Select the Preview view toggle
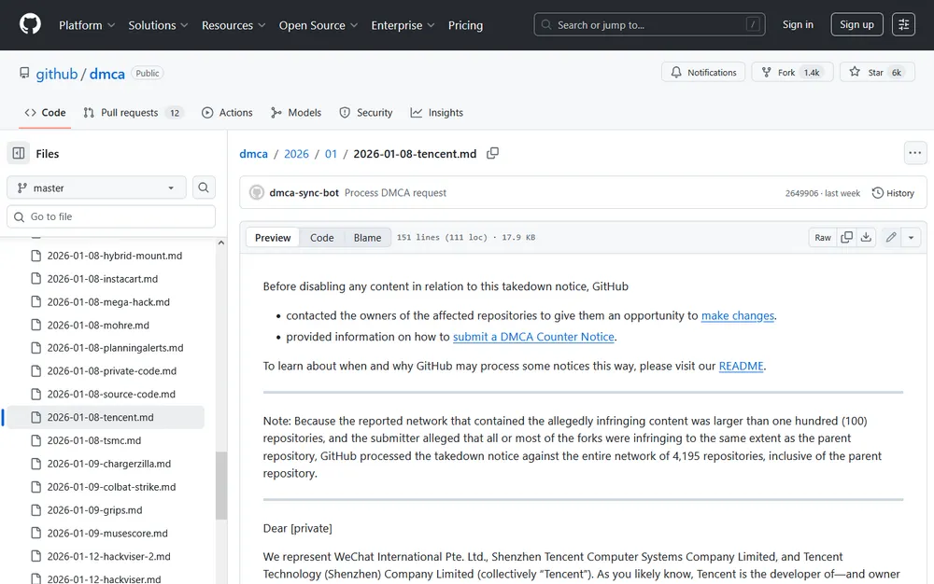Screen dimensions: 934x584 click(273, 237)
